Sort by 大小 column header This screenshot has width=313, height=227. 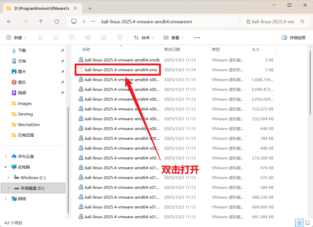(x=255, y=49)
